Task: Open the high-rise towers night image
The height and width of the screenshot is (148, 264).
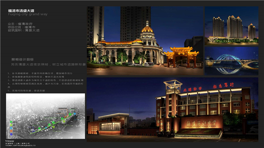Action: [232, 26]
